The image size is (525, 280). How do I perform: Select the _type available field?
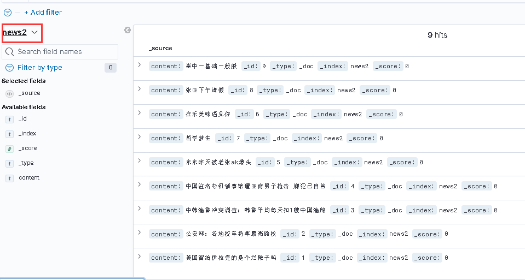(26, 163)
